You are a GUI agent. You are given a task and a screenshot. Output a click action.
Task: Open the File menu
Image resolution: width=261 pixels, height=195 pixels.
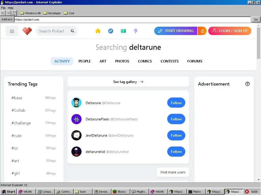tap(3, 8)
